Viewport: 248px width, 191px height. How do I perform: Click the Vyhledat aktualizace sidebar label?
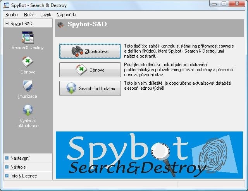coord(28,123)
